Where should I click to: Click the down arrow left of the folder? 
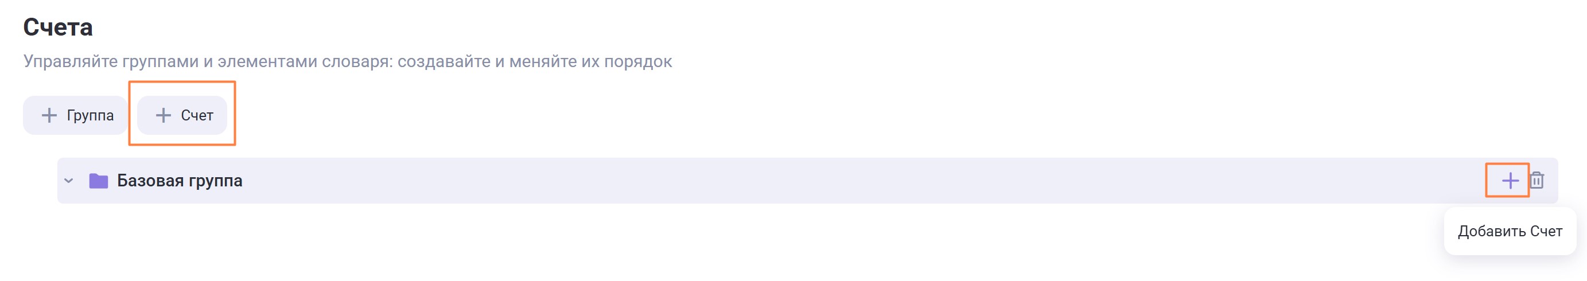69,181
